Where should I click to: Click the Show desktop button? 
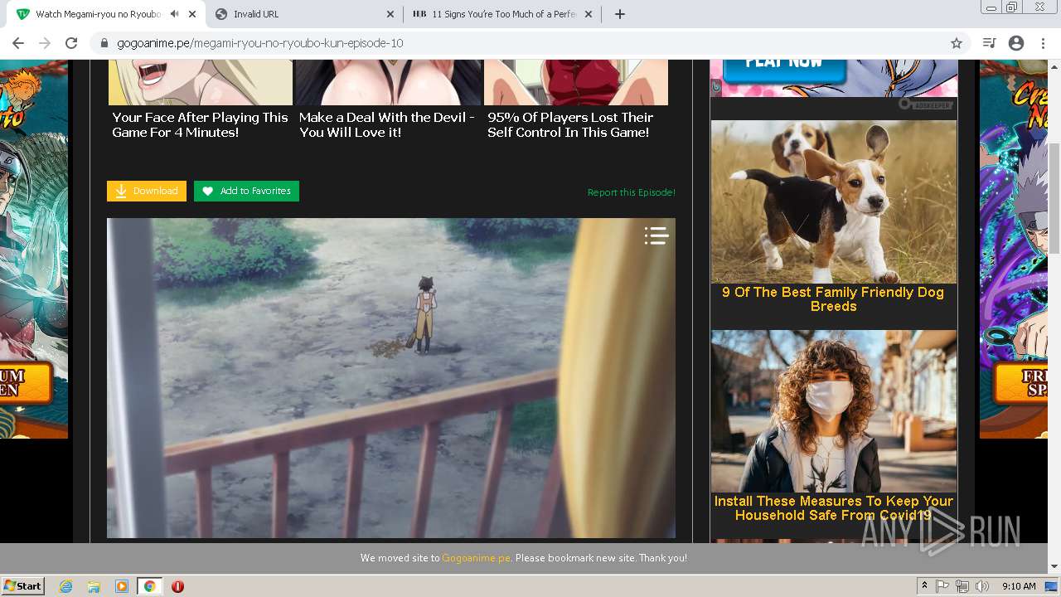(1051, 586)
